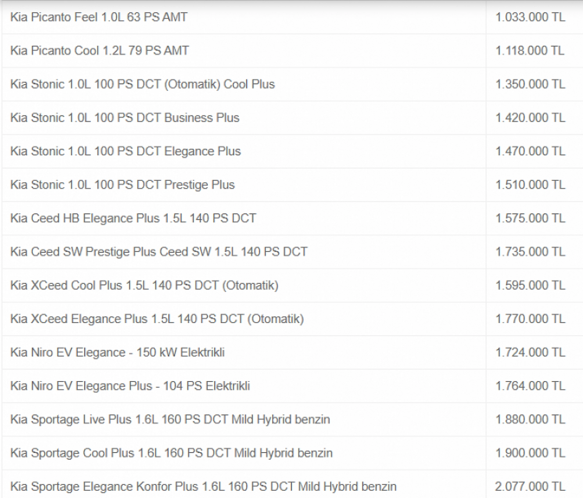The image size is (583, 498).
Task: Click the 1.900.000 TL price cell
Action: pyautogui.click(x=530, y=453)
